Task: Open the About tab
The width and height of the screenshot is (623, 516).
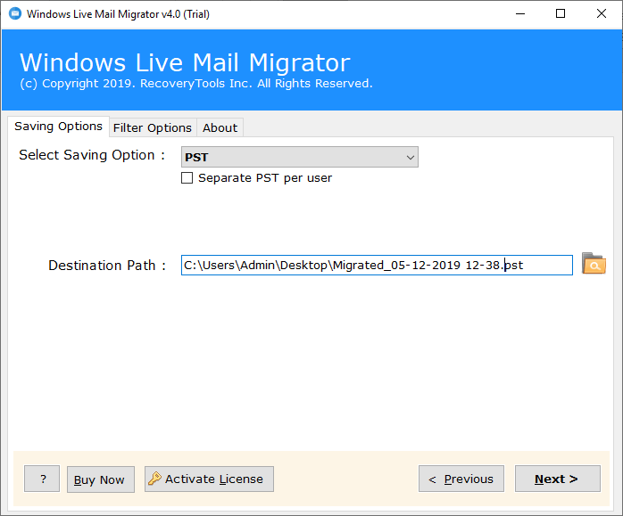Action: point(220,127)
